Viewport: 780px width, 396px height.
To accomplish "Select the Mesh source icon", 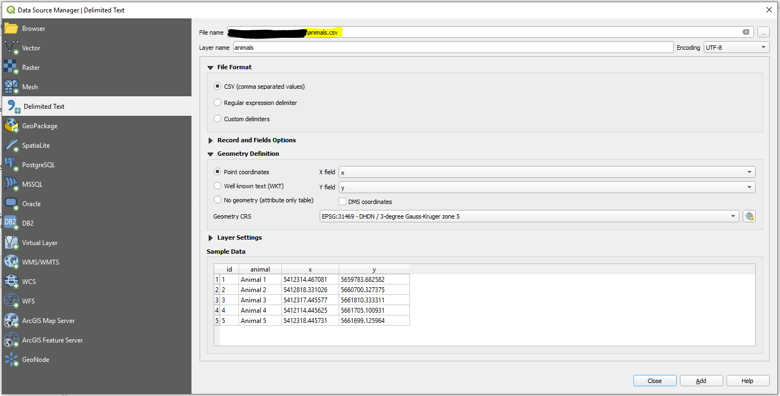I will click(x=11, y=87).
